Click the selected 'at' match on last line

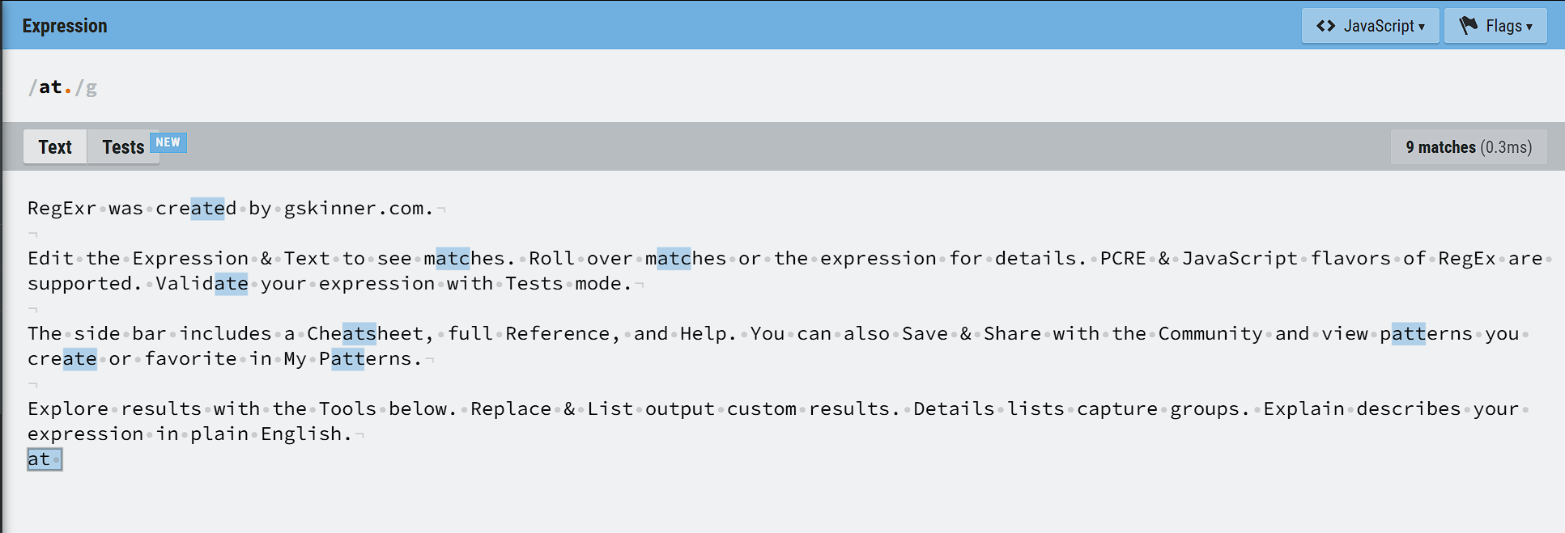click(45, 459)
